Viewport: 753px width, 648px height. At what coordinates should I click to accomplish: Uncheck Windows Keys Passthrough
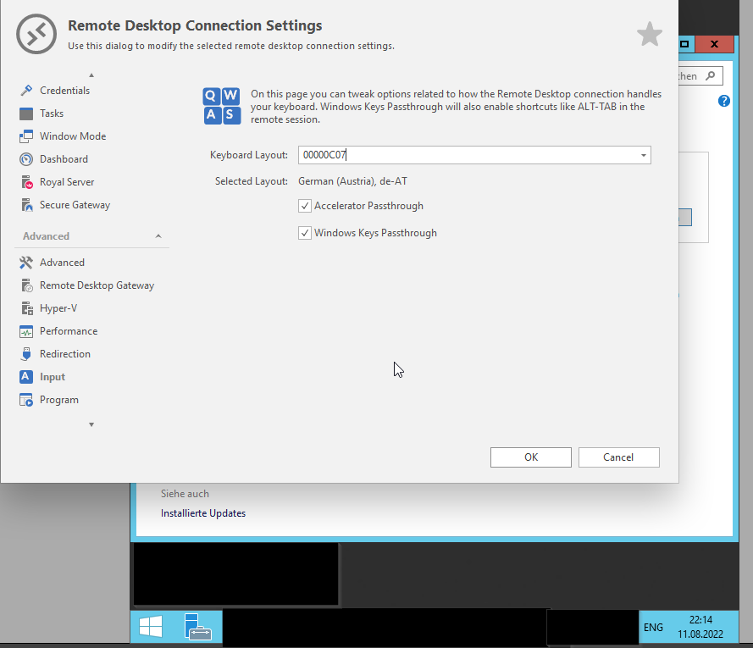(x=305, y=233)
